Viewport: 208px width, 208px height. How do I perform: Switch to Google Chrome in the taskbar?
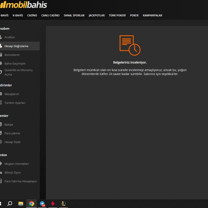coord(31,203)
